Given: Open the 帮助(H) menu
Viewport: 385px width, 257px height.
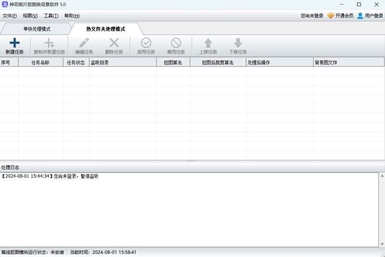Looking at the screenshot, I should (x=72, y=16).
